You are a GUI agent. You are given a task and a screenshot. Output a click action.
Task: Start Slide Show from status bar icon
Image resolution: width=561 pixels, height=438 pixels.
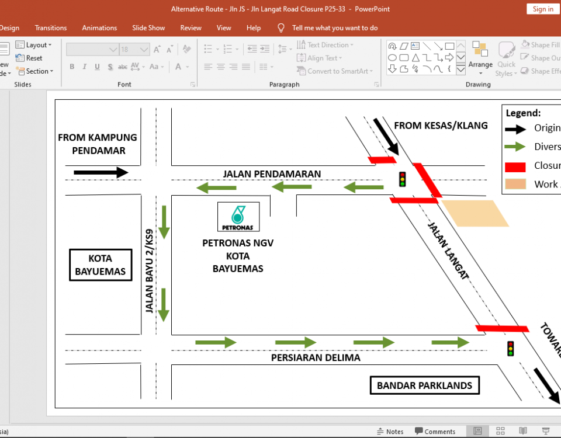545,431
